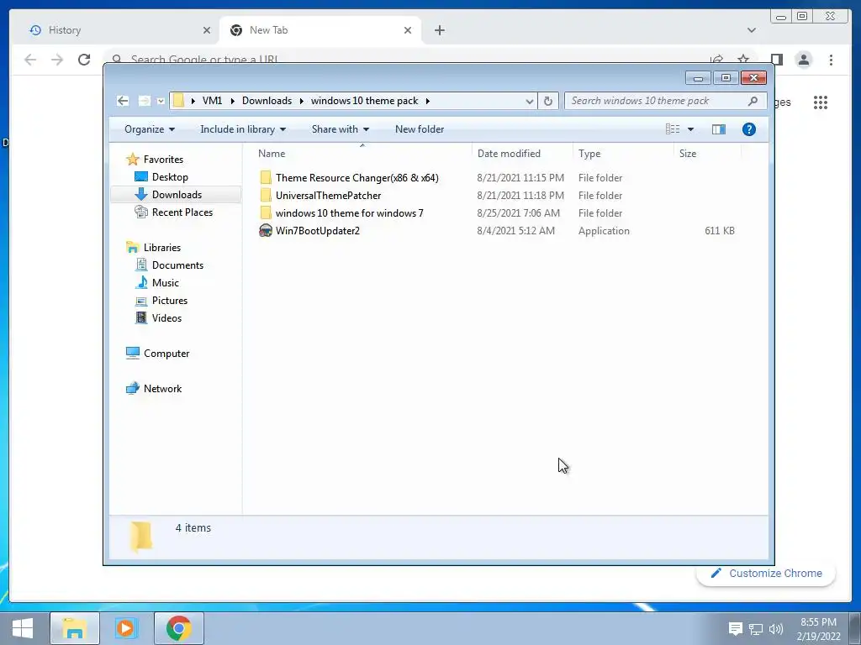Open Pictures library
861x645 pixels.
point(169,301)
